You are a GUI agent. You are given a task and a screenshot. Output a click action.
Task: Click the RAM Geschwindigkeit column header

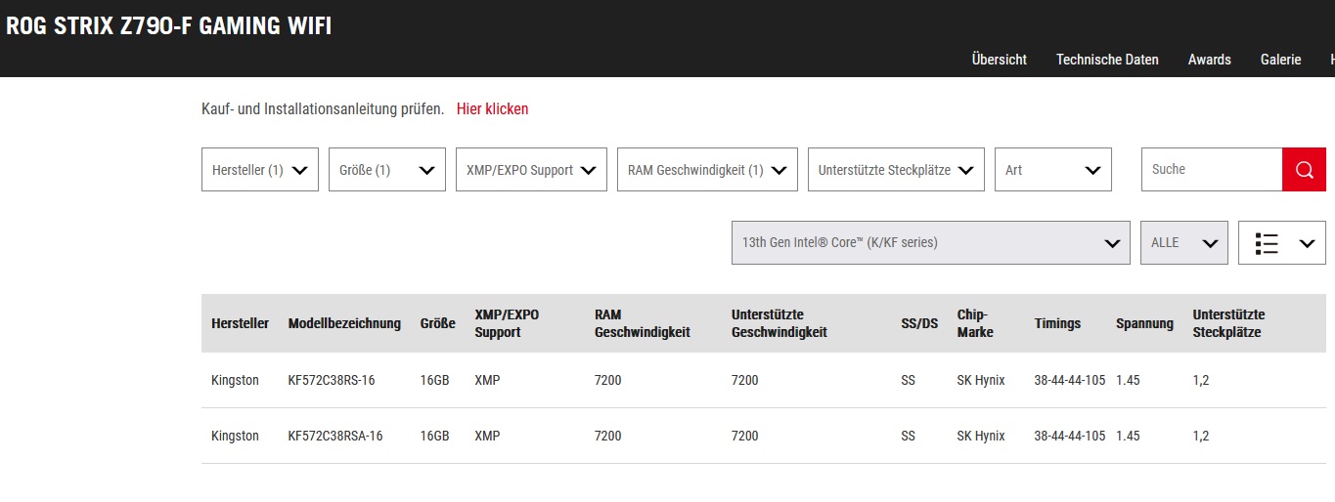tap(642, 324)
